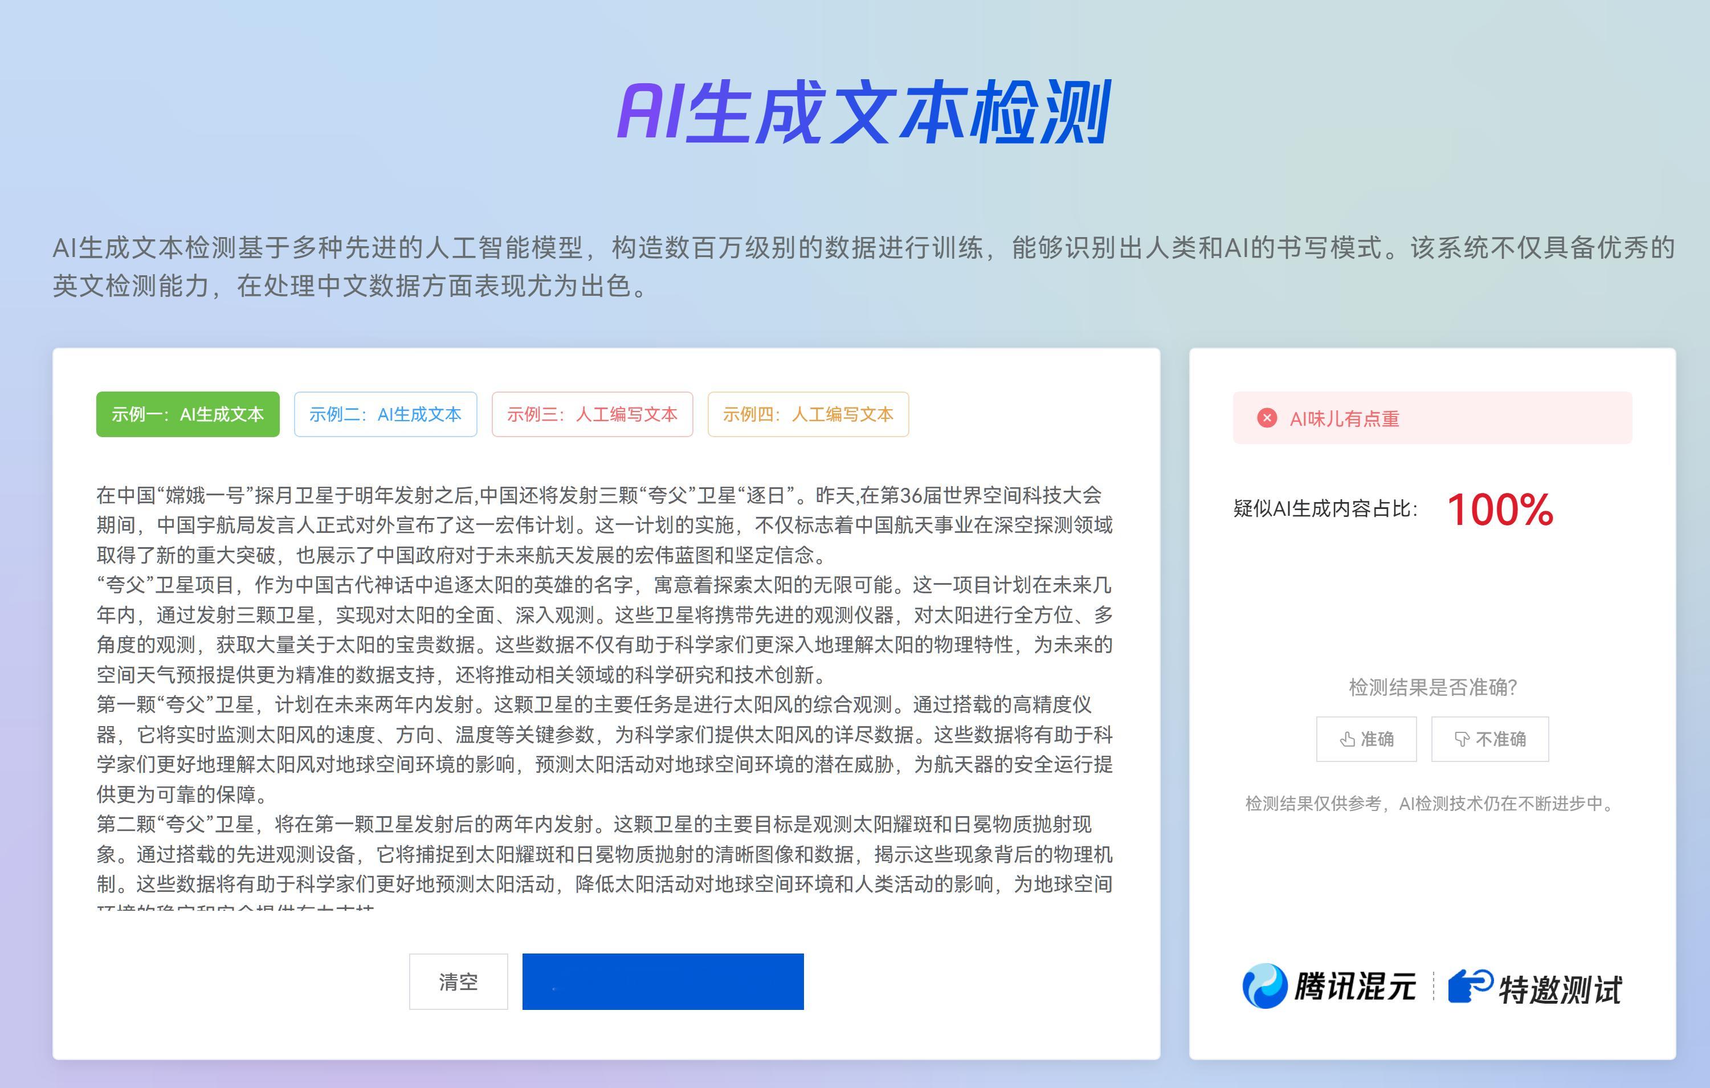Viewport: 1710px width, 1088px height.
Task: Click the 特邀测试 pointing hand icon
Action: [1471, 986]
